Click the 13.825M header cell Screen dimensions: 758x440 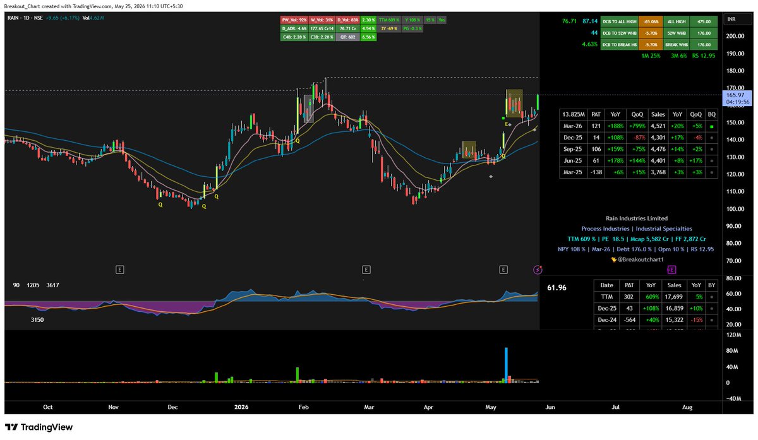[573, 114]
